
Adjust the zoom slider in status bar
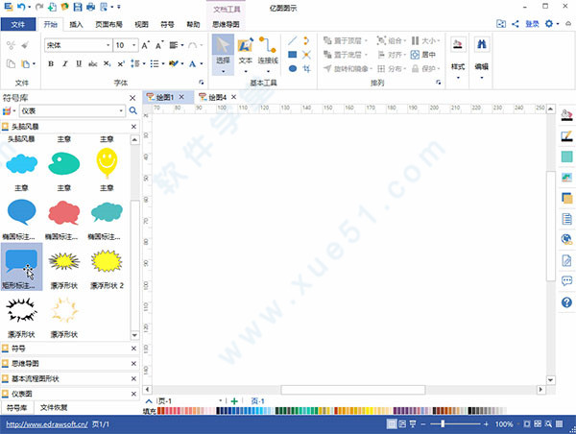(443, 423)
